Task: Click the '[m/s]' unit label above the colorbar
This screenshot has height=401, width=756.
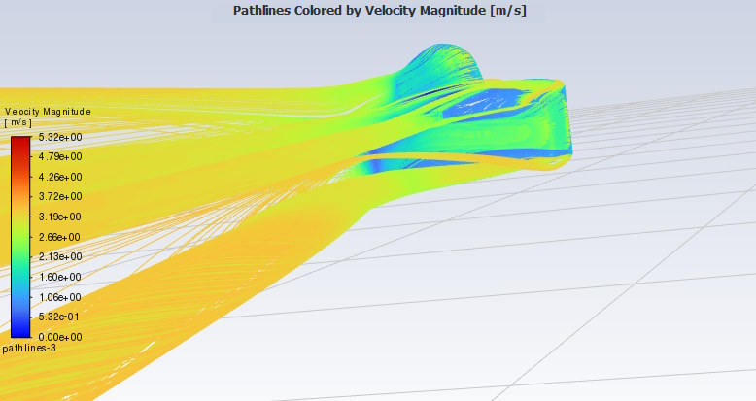Action: [x=19, y=123]
